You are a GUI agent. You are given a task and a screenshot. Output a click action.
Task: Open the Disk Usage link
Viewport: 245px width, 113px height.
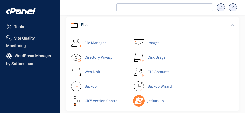point(156,58)
